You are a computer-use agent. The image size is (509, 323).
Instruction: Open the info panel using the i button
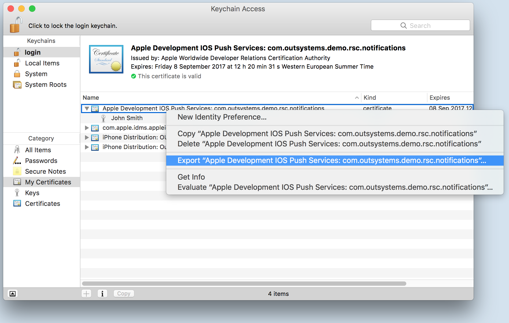[x=102, y=294]
